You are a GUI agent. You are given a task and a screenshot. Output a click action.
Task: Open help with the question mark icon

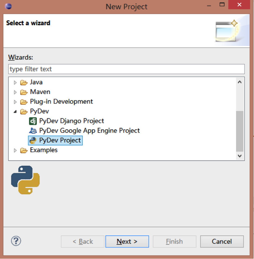[x=16, y=241]
